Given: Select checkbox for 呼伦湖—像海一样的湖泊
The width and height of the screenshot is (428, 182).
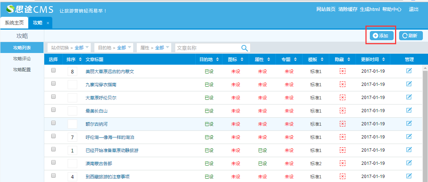Looking at the screenshot, I should [x=53, y=136].
